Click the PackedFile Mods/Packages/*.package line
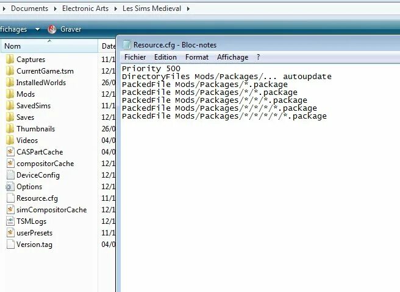 pyautogui.click(x=205, y=85)
